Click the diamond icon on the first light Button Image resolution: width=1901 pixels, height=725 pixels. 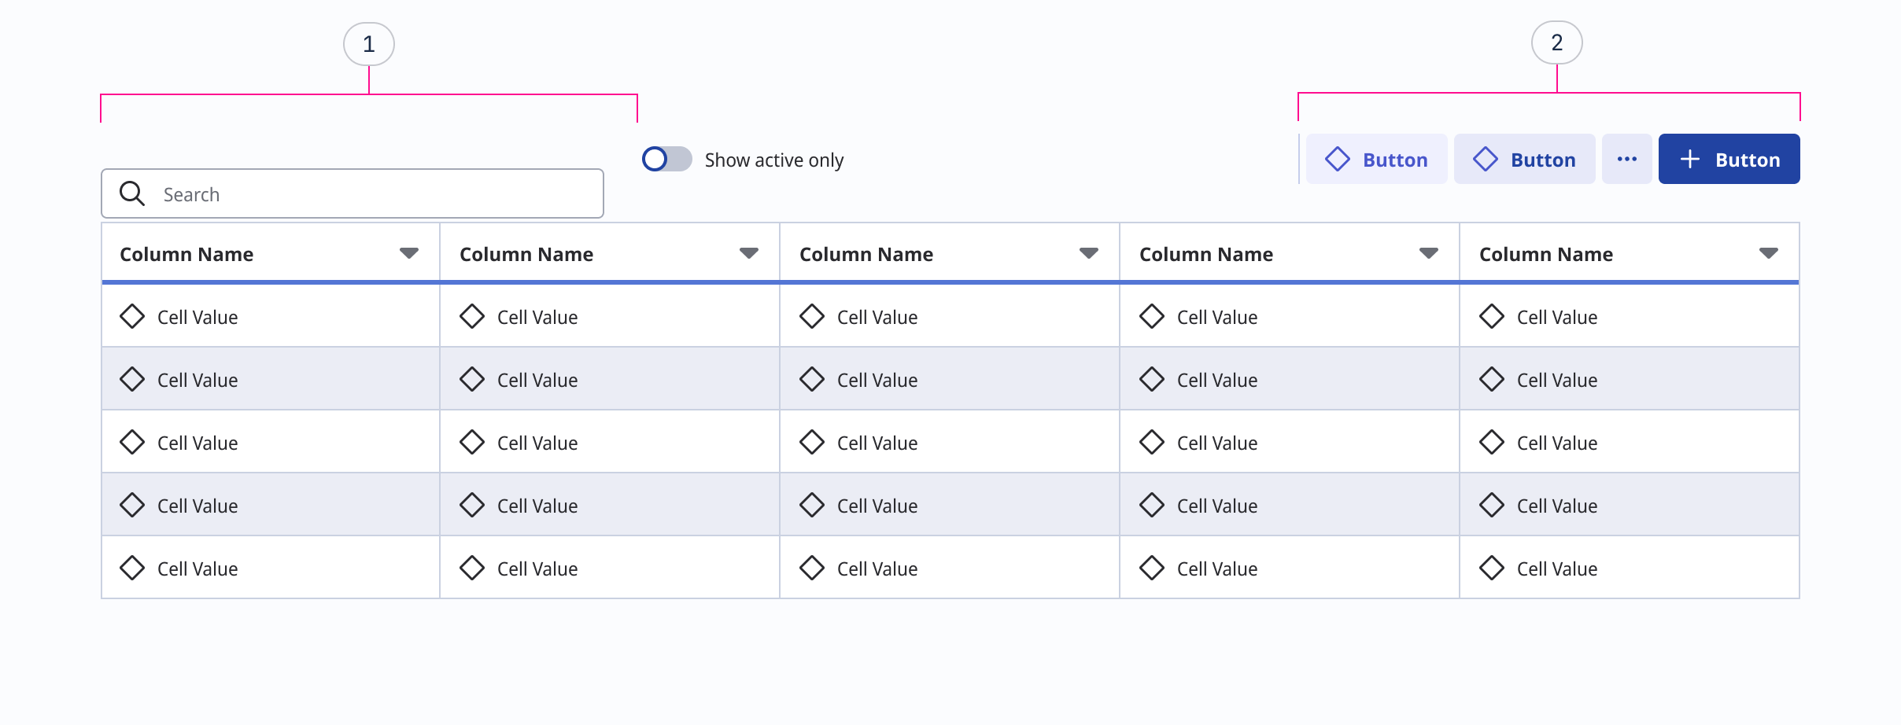click(1337, 160)
